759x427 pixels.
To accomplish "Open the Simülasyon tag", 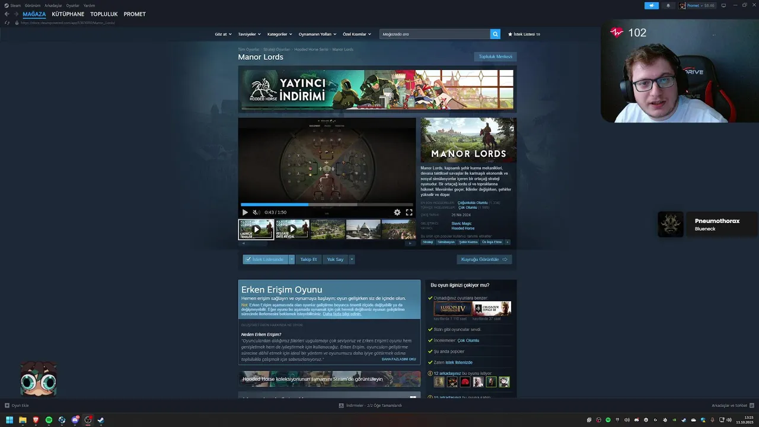I will pyautogui.click(x=446, y=242).
